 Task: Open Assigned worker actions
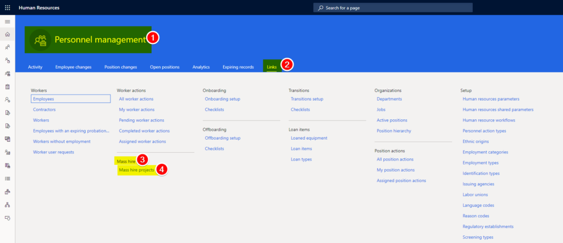tap(142, 141)
